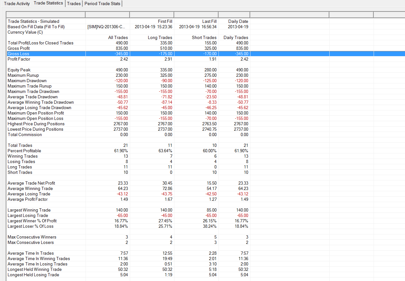
Task: Select Long Trades Maximum Drawdown value -90.00
Action: point(167,81)
